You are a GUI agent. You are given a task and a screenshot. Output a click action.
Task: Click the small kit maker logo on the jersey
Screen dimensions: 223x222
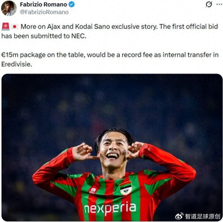click(93, 190)
